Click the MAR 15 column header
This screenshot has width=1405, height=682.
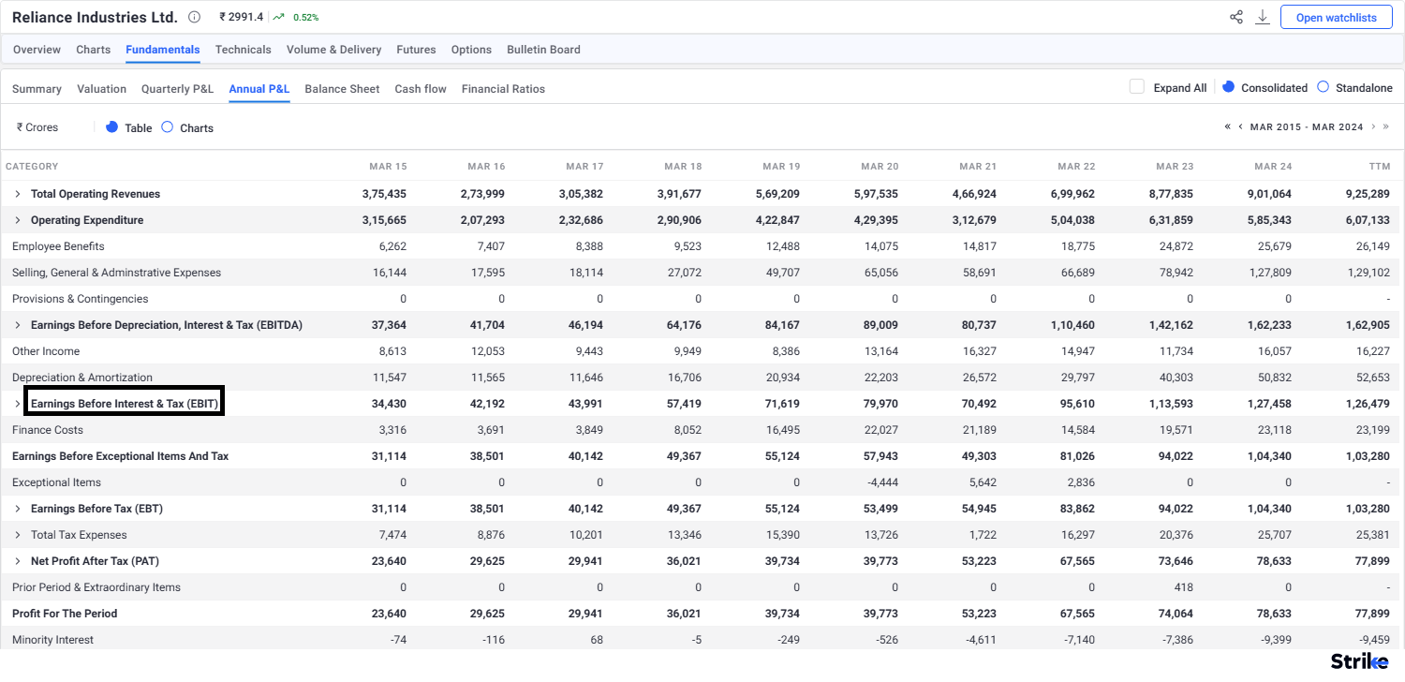[388, 167]
